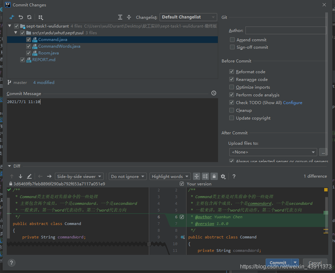Go to next difference down arrow
335x273 pixels.
[21, 176]
